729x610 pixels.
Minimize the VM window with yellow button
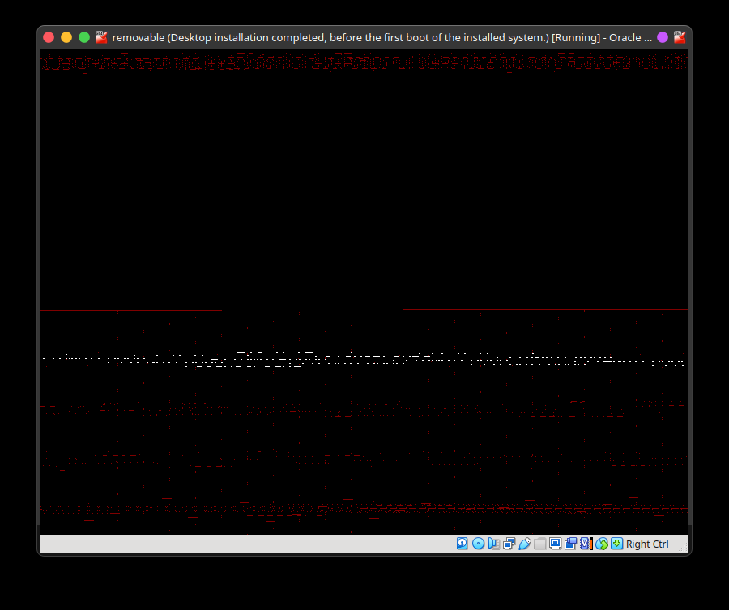66,37
